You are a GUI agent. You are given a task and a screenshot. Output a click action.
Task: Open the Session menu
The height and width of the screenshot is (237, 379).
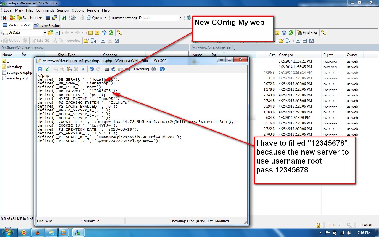point(63,10)
